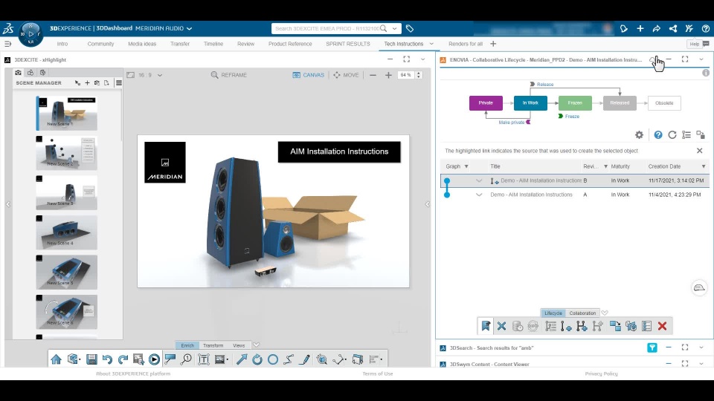Click the Save floppy disk icon
Viewport: 714px width, 401px height.
coord(91,359)
